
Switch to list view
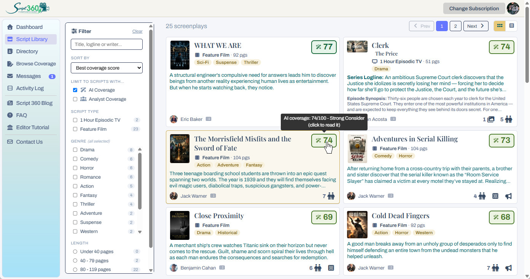point(511,26)
